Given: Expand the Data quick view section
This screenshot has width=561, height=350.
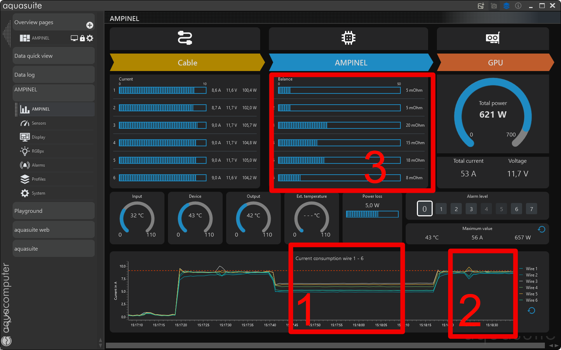Looking at the screenshot, I should click(53, 56).
